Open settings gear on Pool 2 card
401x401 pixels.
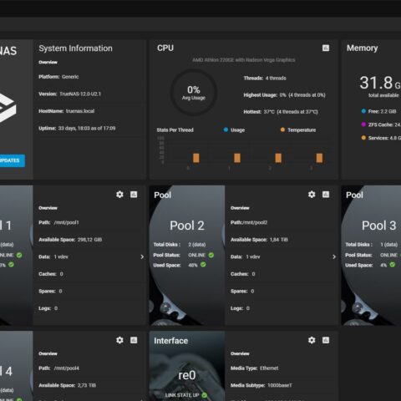click(312, 195)
